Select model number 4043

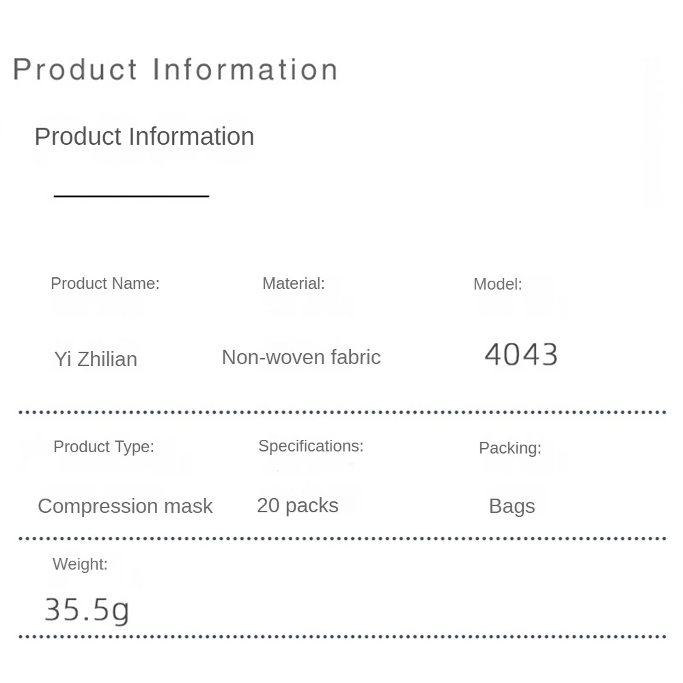(x=521, y=355)
